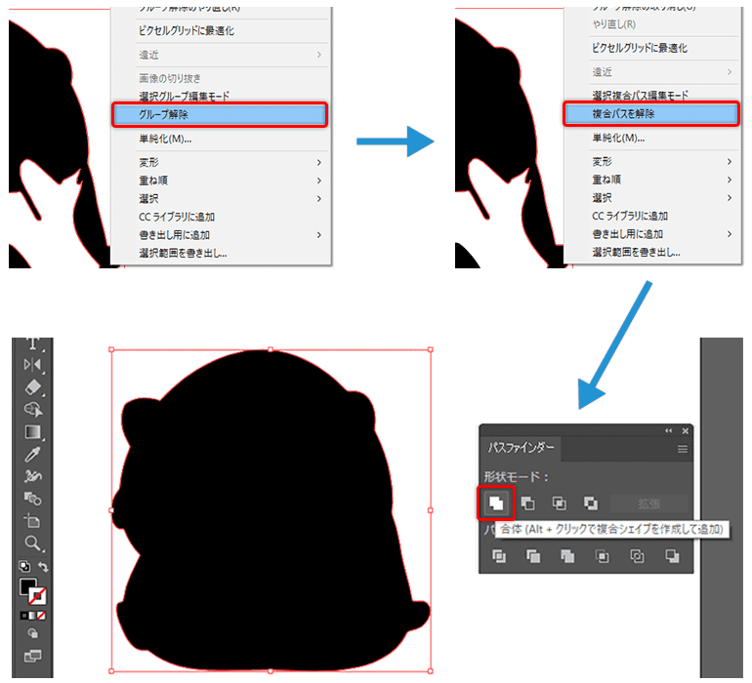Expand 変形 submenu in right context menu
752x683 pixels.
click(652, 162)
